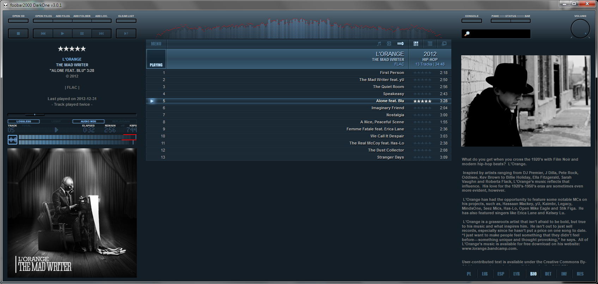Click the PLAYING album group box
The width and height of the screenshot is (598, 284).
pyautogui.click(x=156, y=59)
